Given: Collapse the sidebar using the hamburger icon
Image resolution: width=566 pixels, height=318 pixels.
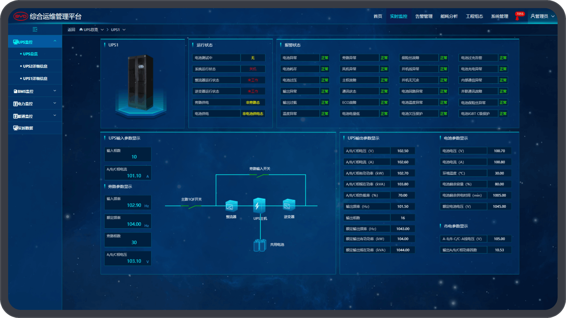Looking at the screenshot, I should pyautogui.click(x=35, y=29).
